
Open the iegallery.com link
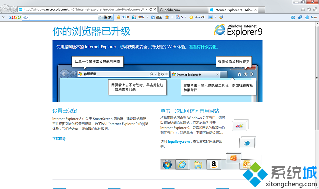click(179, 142)
